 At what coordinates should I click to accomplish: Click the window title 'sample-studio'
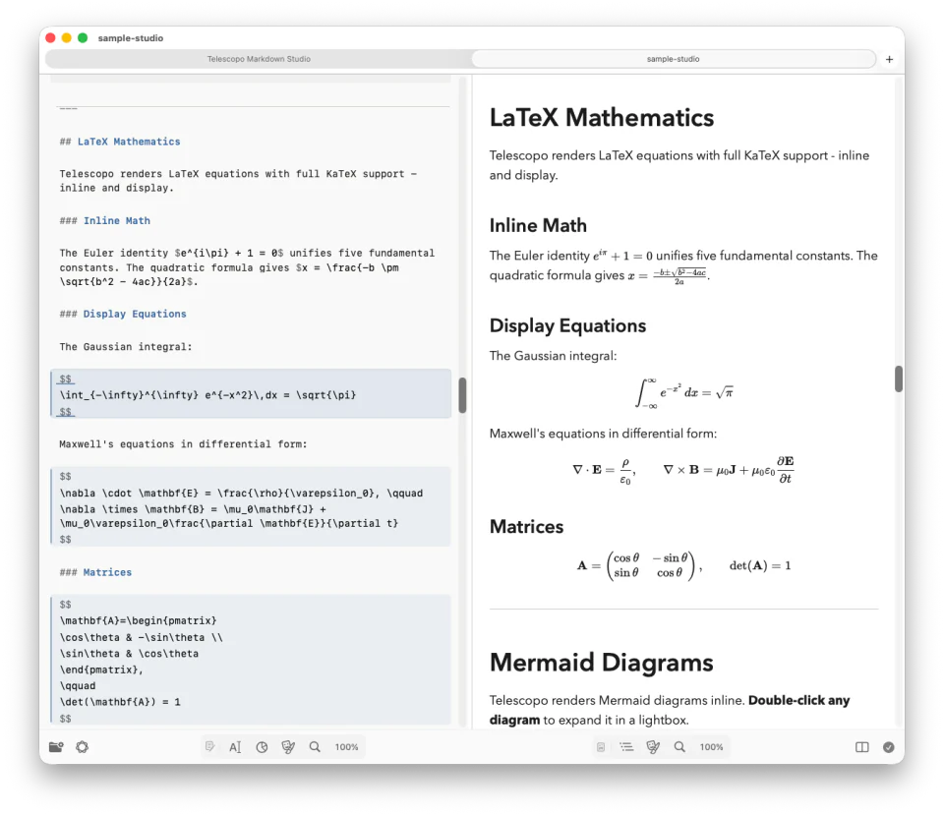point(131,38)
